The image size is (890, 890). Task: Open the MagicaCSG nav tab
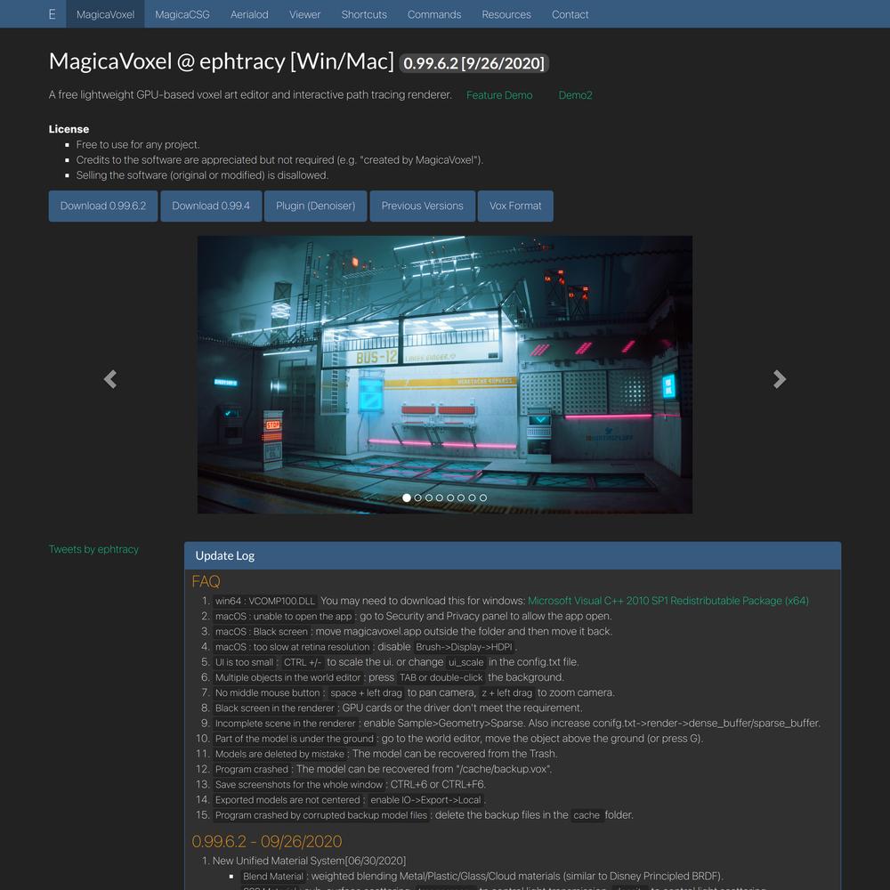tap(182, 14)
